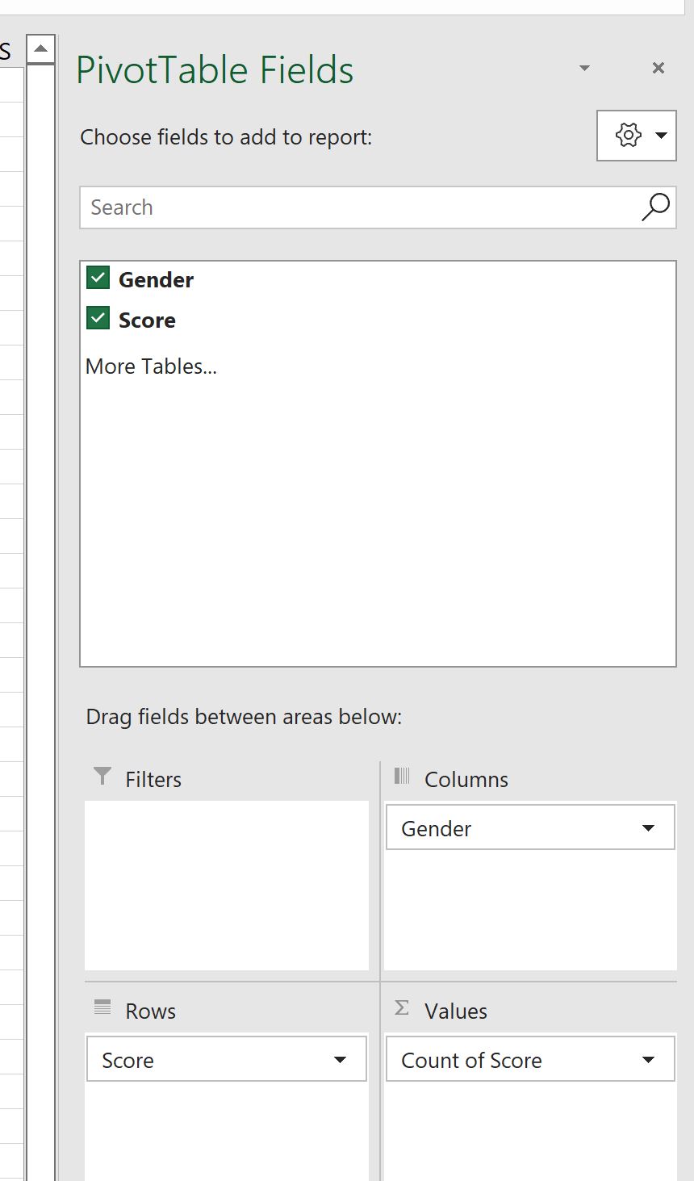The image size is (694, 1181).
Task: Click the scroll-up arrow on the scrollbar
Action: click(x=41, y=48)
